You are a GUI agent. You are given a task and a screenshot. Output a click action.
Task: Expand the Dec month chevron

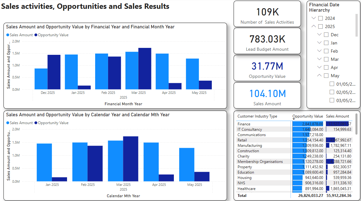[x=319, y=35]
